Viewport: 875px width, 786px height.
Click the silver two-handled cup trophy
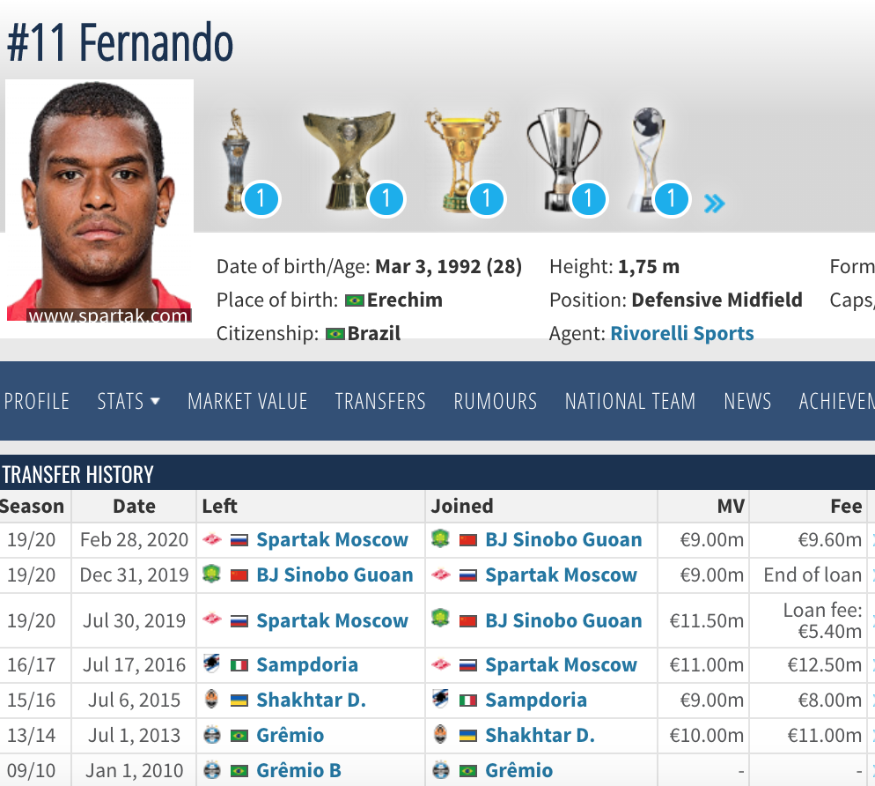click(563, 159)
